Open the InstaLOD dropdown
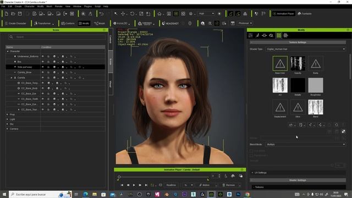The height and width of the screenshot is (198, 352). point(122,23)
